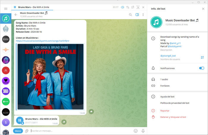
Task: Open the purple S avatar chat
Action: [6, 122]
